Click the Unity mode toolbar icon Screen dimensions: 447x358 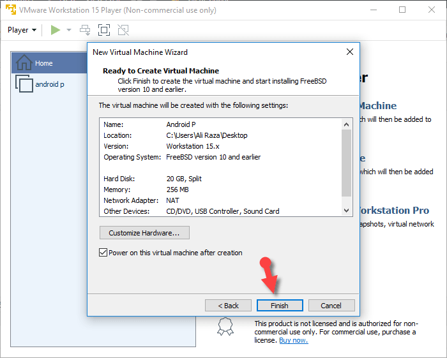(123, 30)
